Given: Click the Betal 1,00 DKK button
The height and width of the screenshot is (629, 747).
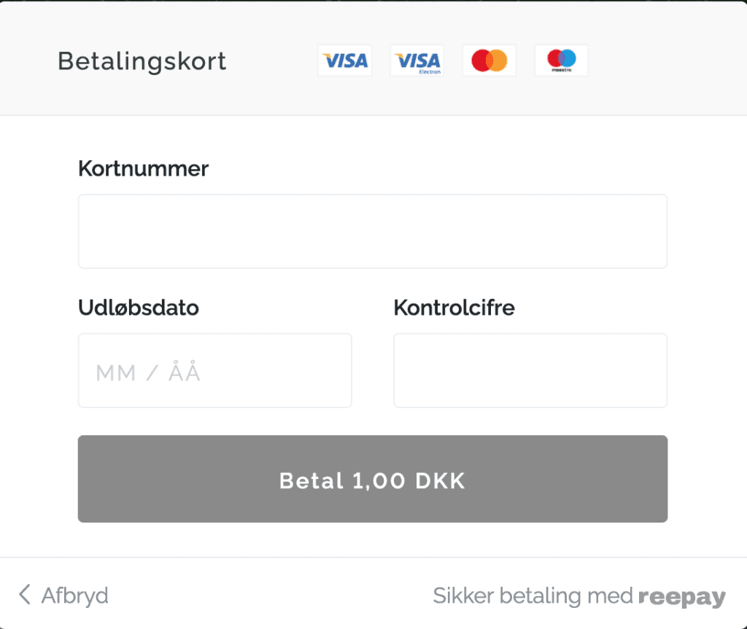Looking at the screenshot, I should tap(373, 479).
